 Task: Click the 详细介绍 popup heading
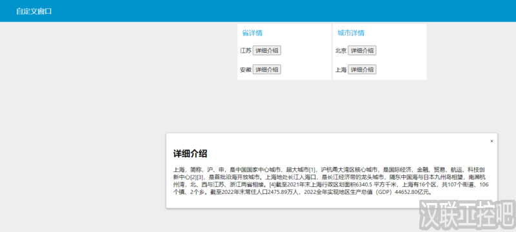190,153
